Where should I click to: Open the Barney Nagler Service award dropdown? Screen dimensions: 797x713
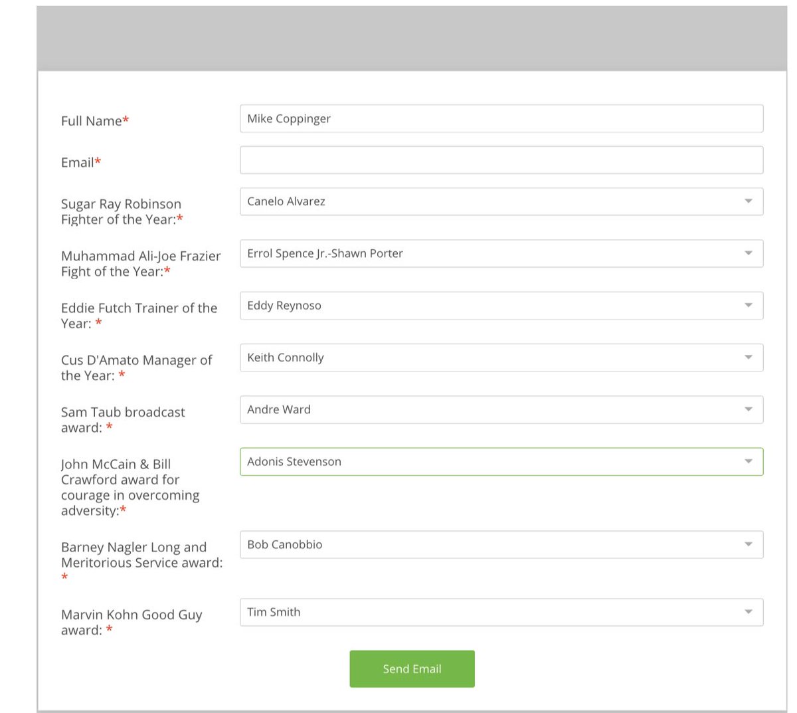click(501, 544)
